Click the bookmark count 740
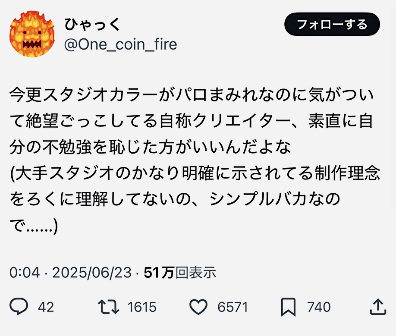 click(319, 307)
